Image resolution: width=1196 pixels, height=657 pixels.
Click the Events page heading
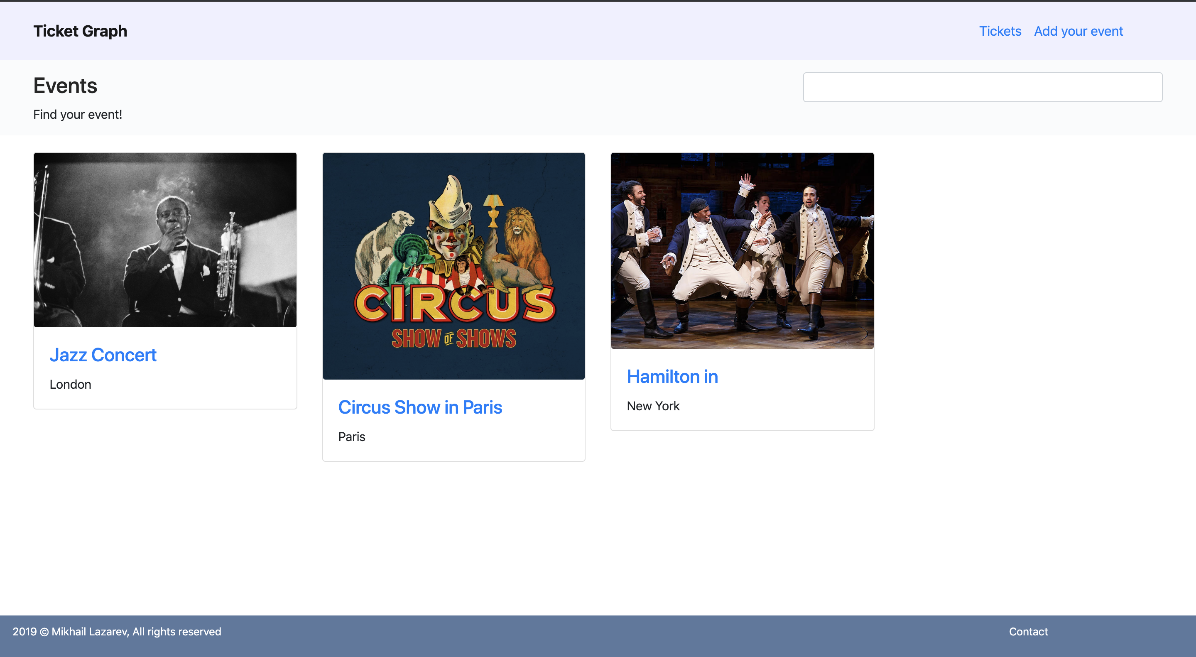(x=65, y=86)
